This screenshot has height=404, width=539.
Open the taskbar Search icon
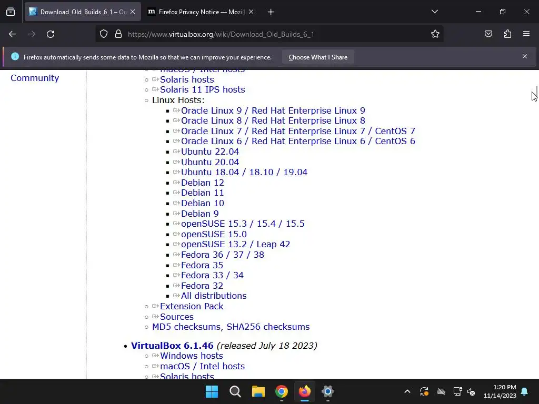235,391
